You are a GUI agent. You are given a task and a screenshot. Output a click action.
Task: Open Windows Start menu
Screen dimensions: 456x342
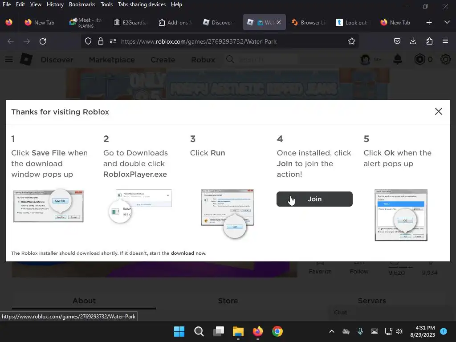point(179,331)
